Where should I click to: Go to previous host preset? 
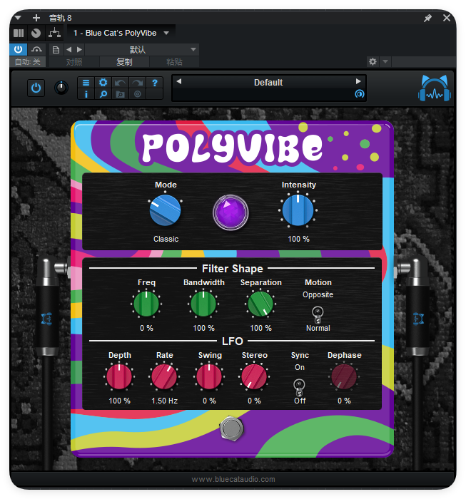coord(69,50)
